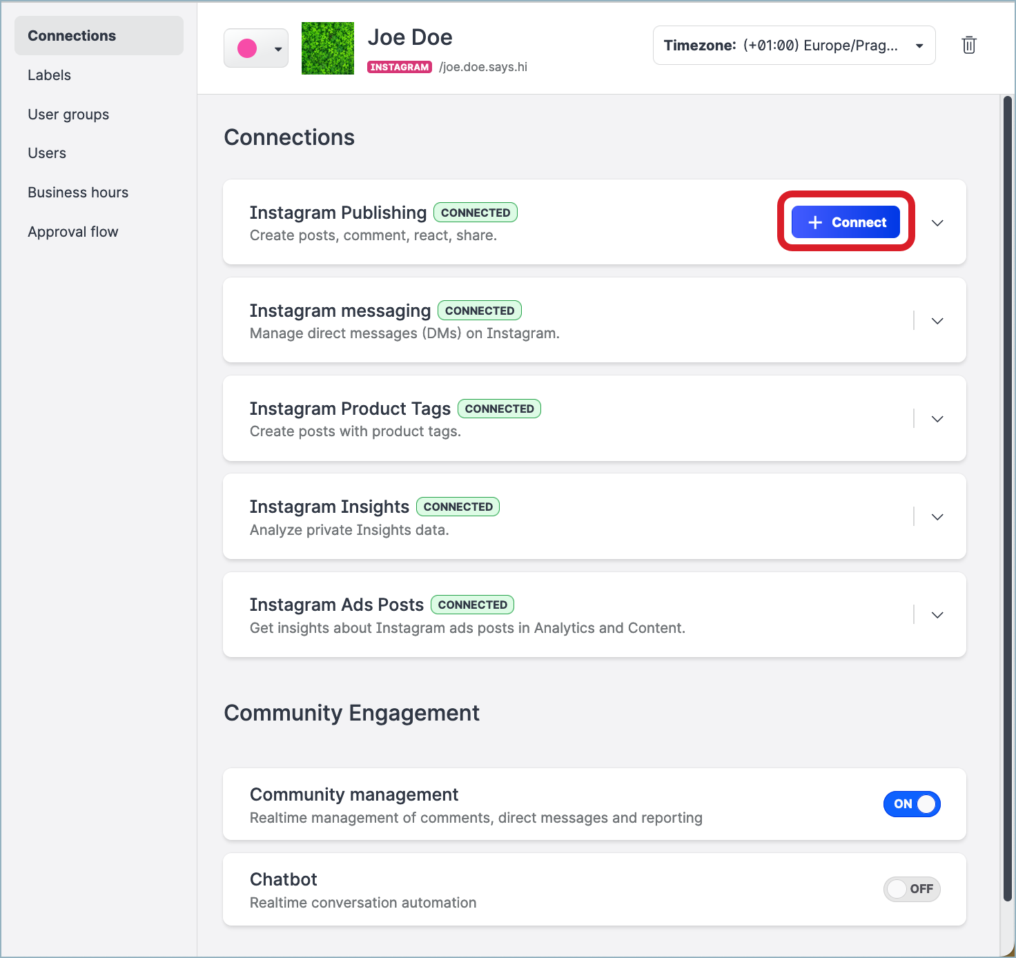The height and width of the screenshot is (958, 1016).
Task: Expand the Instagram Insights section
Action: pyautogui.click(x=937, y=517)
